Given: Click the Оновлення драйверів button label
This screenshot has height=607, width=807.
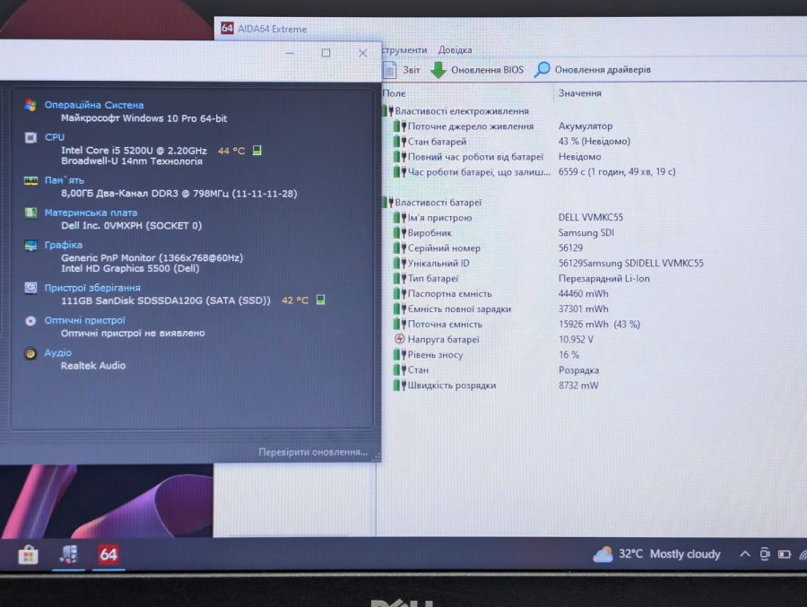Looking at the screenshot, I should 603,70.
